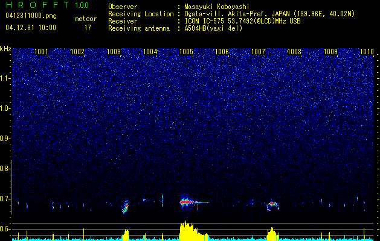Viewport: 380px width, 241px height.
Task: Click the Observer field label
Action: (123, 7)
